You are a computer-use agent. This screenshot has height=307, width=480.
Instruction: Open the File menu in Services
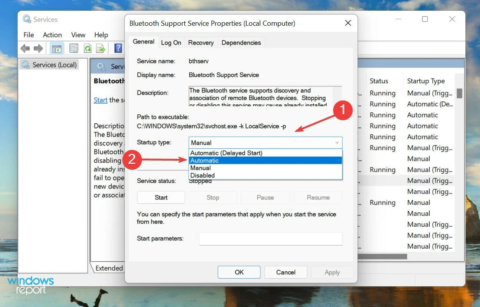(x=28, y=35)
